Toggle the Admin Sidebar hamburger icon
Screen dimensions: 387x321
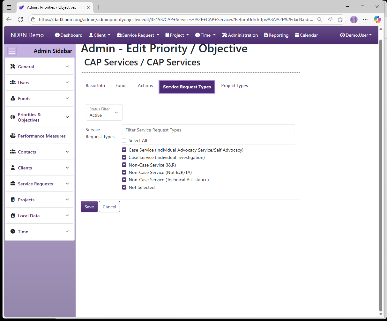tap(12, 51)
